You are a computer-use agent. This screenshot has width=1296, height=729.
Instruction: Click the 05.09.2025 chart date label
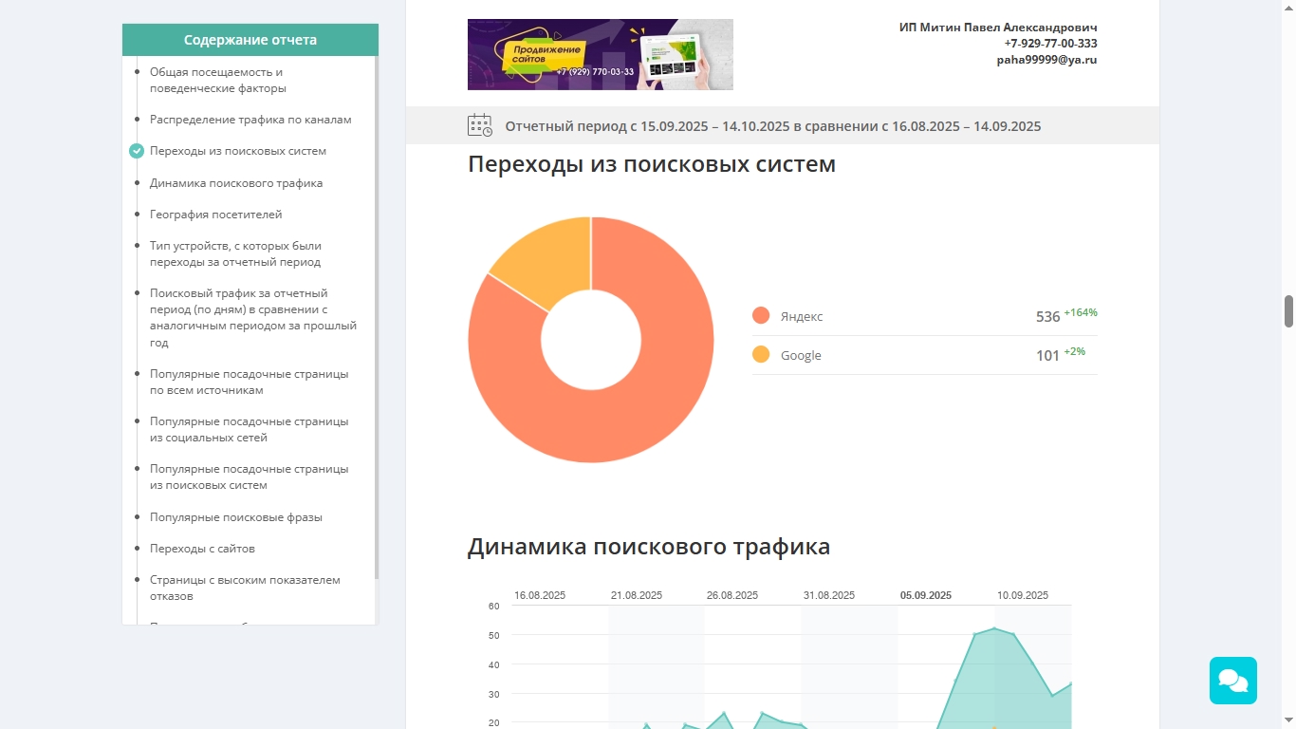[926, 595]
